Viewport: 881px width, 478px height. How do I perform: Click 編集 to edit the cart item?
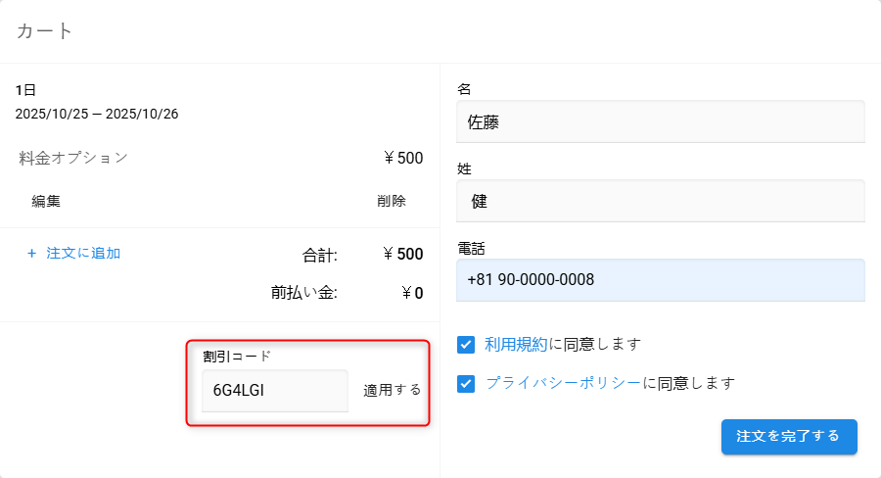point(46,202)
